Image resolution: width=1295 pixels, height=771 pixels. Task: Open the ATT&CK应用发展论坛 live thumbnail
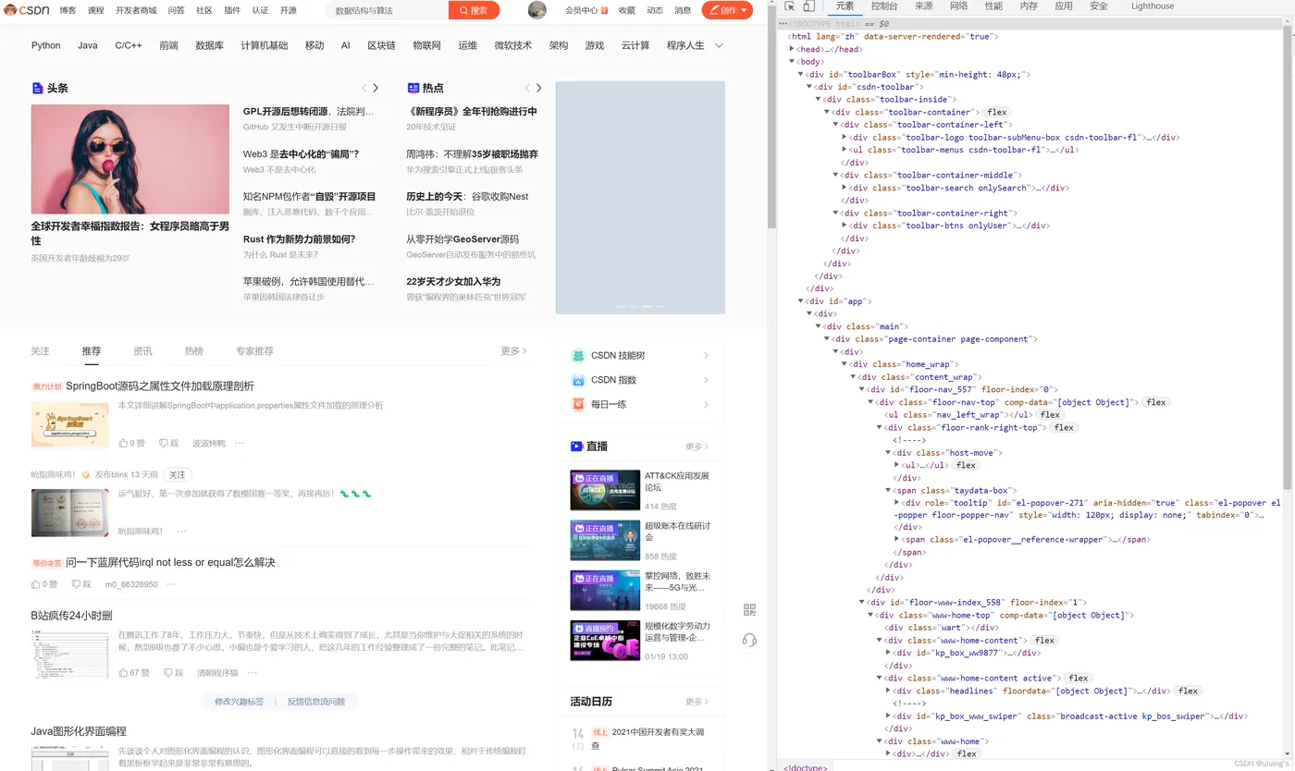[x=605, y=490]
